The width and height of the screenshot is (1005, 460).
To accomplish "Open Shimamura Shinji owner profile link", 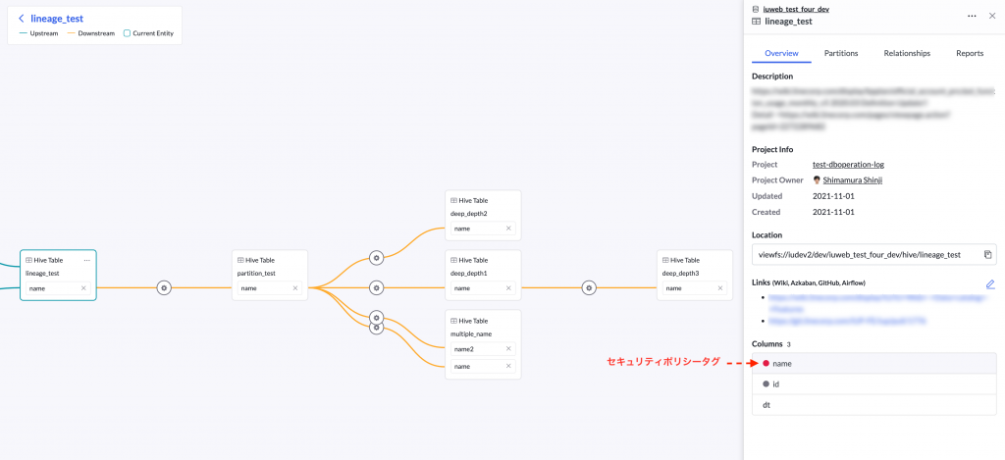I will point(853,180).
